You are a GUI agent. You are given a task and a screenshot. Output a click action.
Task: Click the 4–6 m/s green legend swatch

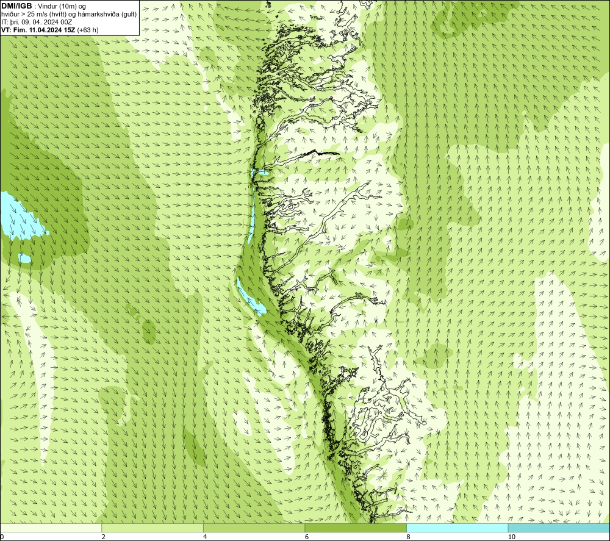[254, 528]
